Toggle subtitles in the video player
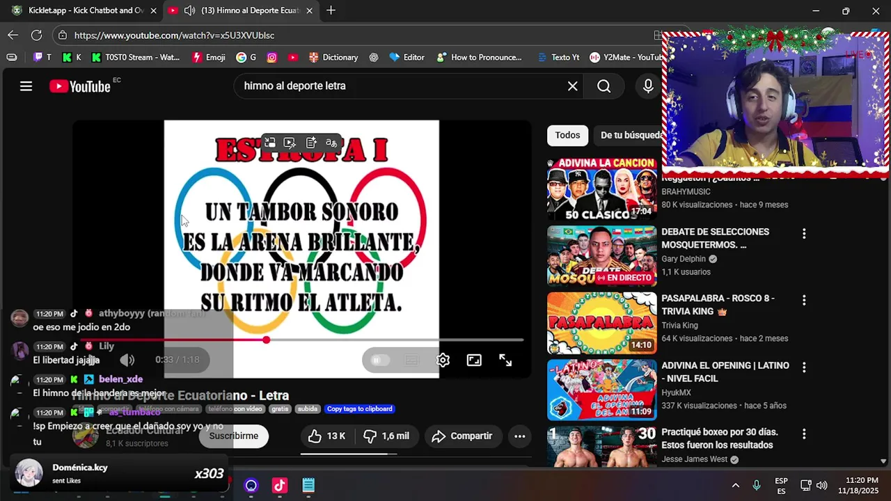The width and height of the screenshot is (891, 501). 412,360
